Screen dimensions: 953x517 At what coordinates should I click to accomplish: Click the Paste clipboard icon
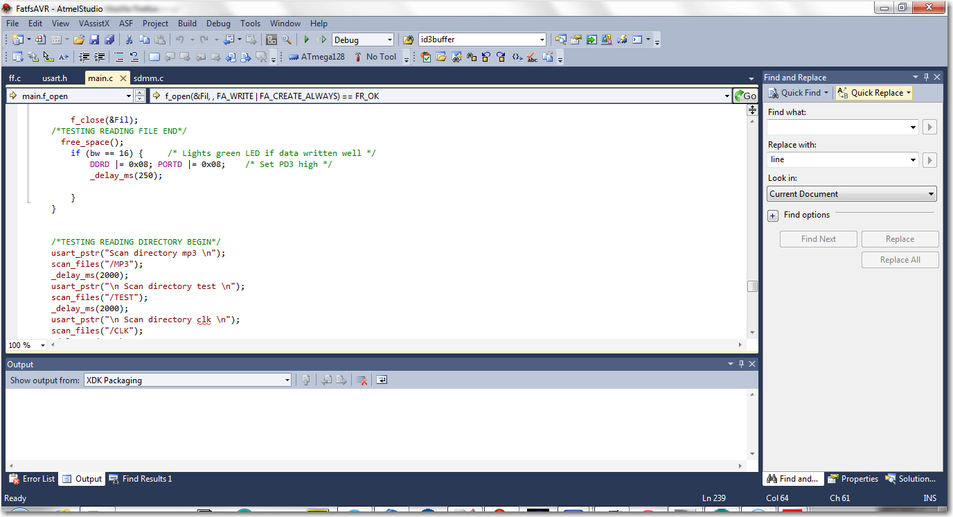[159, 40]
